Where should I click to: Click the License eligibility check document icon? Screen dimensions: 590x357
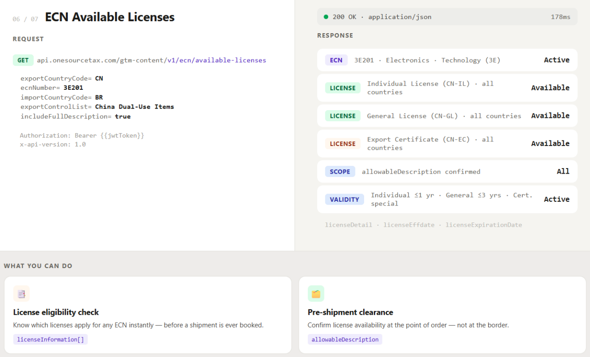[21, 293]
